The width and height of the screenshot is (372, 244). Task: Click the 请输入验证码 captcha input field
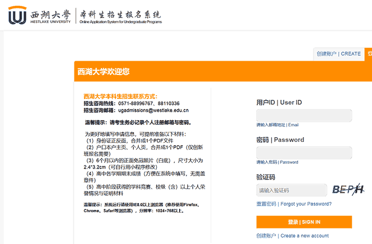pyautogui.click(x=291, y=190)
